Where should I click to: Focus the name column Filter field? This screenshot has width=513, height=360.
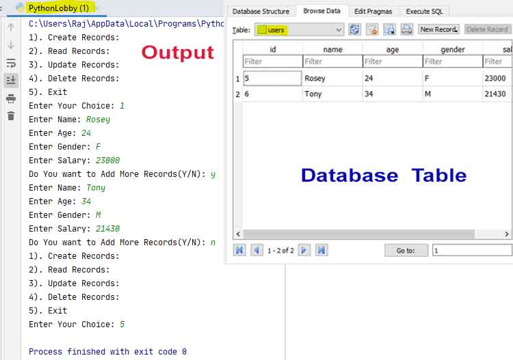(332, 61)
